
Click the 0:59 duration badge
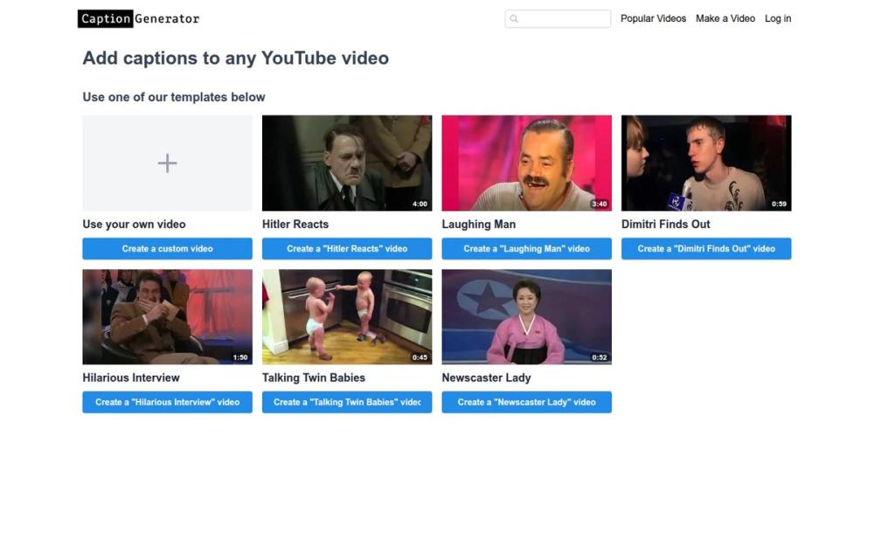tap(779, 204)
